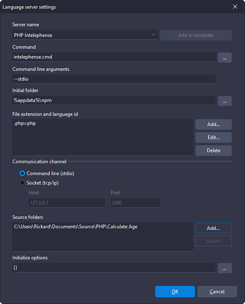Cancel the language server settings
Screen dimensions: 245x304
[217, 291]
